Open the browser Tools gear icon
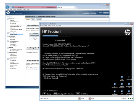The width and height of the screenshot is (138, 104). coord(108,7)
